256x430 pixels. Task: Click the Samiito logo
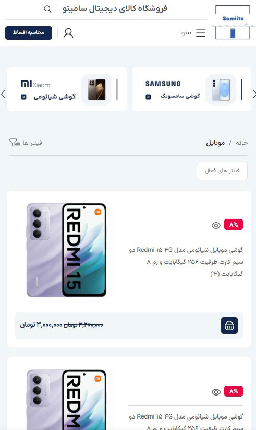click(233, 22)
